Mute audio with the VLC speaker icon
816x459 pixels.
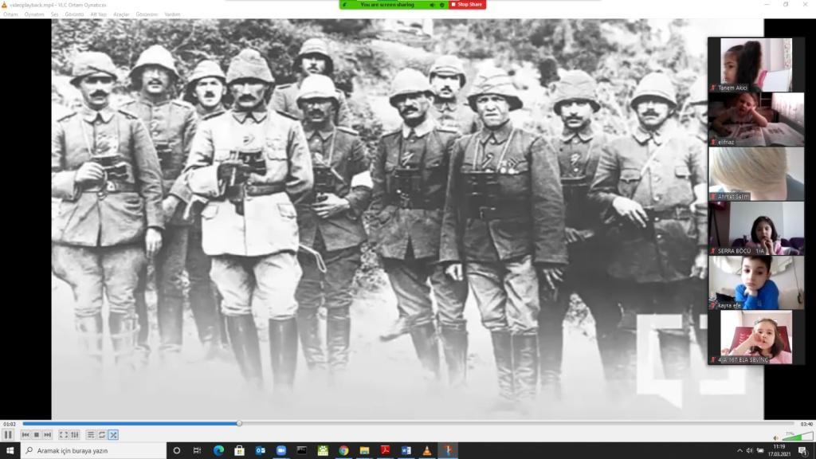(775, 437)
